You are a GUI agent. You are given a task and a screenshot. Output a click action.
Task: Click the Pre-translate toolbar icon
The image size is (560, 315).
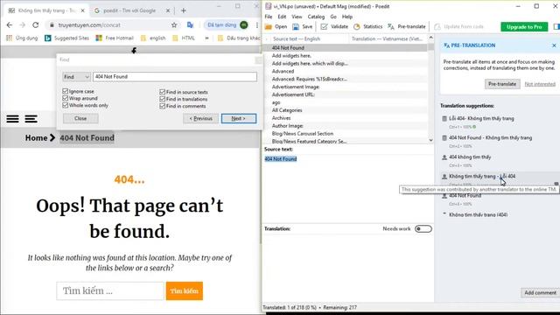click(x=391, y=27)
